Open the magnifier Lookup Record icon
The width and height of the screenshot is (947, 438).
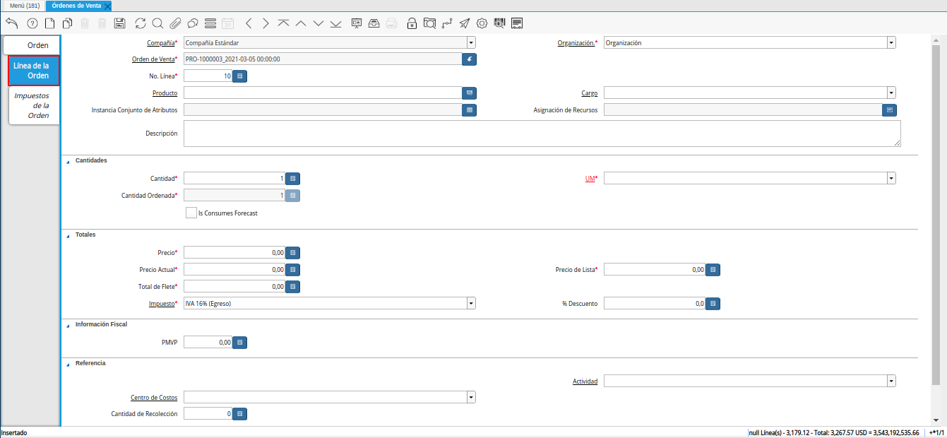click(x=157, y=23)
